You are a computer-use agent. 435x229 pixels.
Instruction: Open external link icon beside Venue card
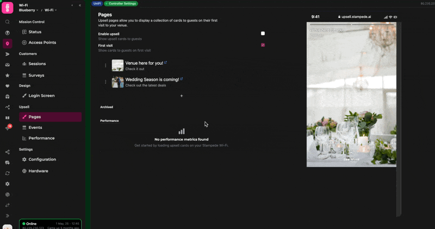coord(166,63)
